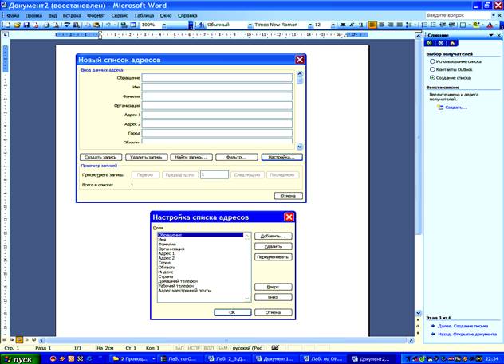Decrease the paragraph indent
The image size is (504, 364).
(443, 25)
